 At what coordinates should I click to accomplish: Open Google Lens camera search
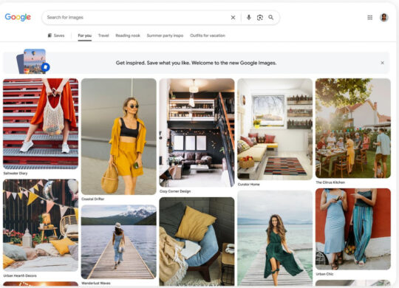pyautogui.click(x=260, y=17)
